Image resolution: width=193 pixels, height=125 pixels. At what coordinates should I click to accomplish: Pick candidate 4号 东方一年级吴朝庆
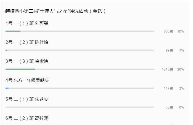coord(27,80)
